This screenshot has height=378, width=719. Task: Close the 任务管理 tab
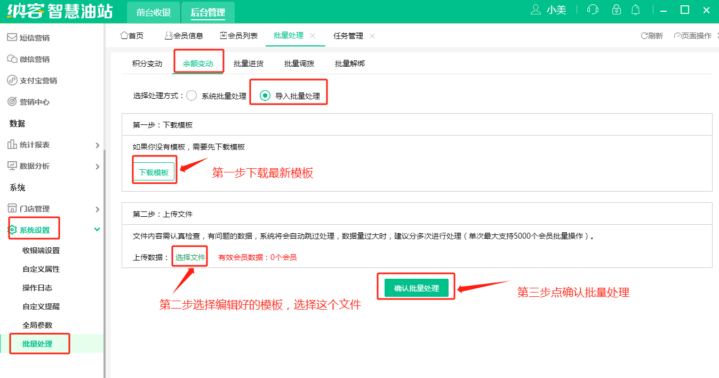372,36
